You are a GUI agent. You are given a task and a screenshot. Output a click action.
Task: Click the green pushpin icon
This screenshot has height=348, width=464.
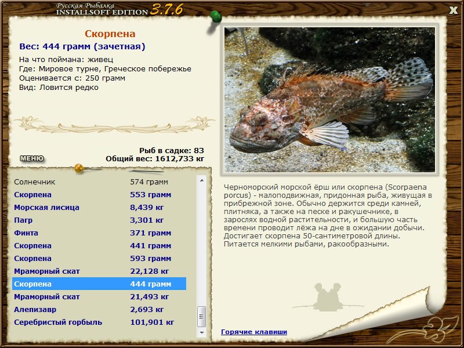coord(215,17)
